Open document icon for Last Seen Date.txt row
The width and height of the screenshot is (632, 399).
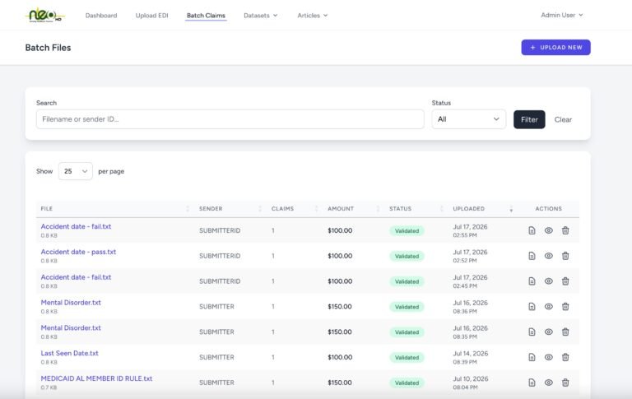(x=532, y=357)
